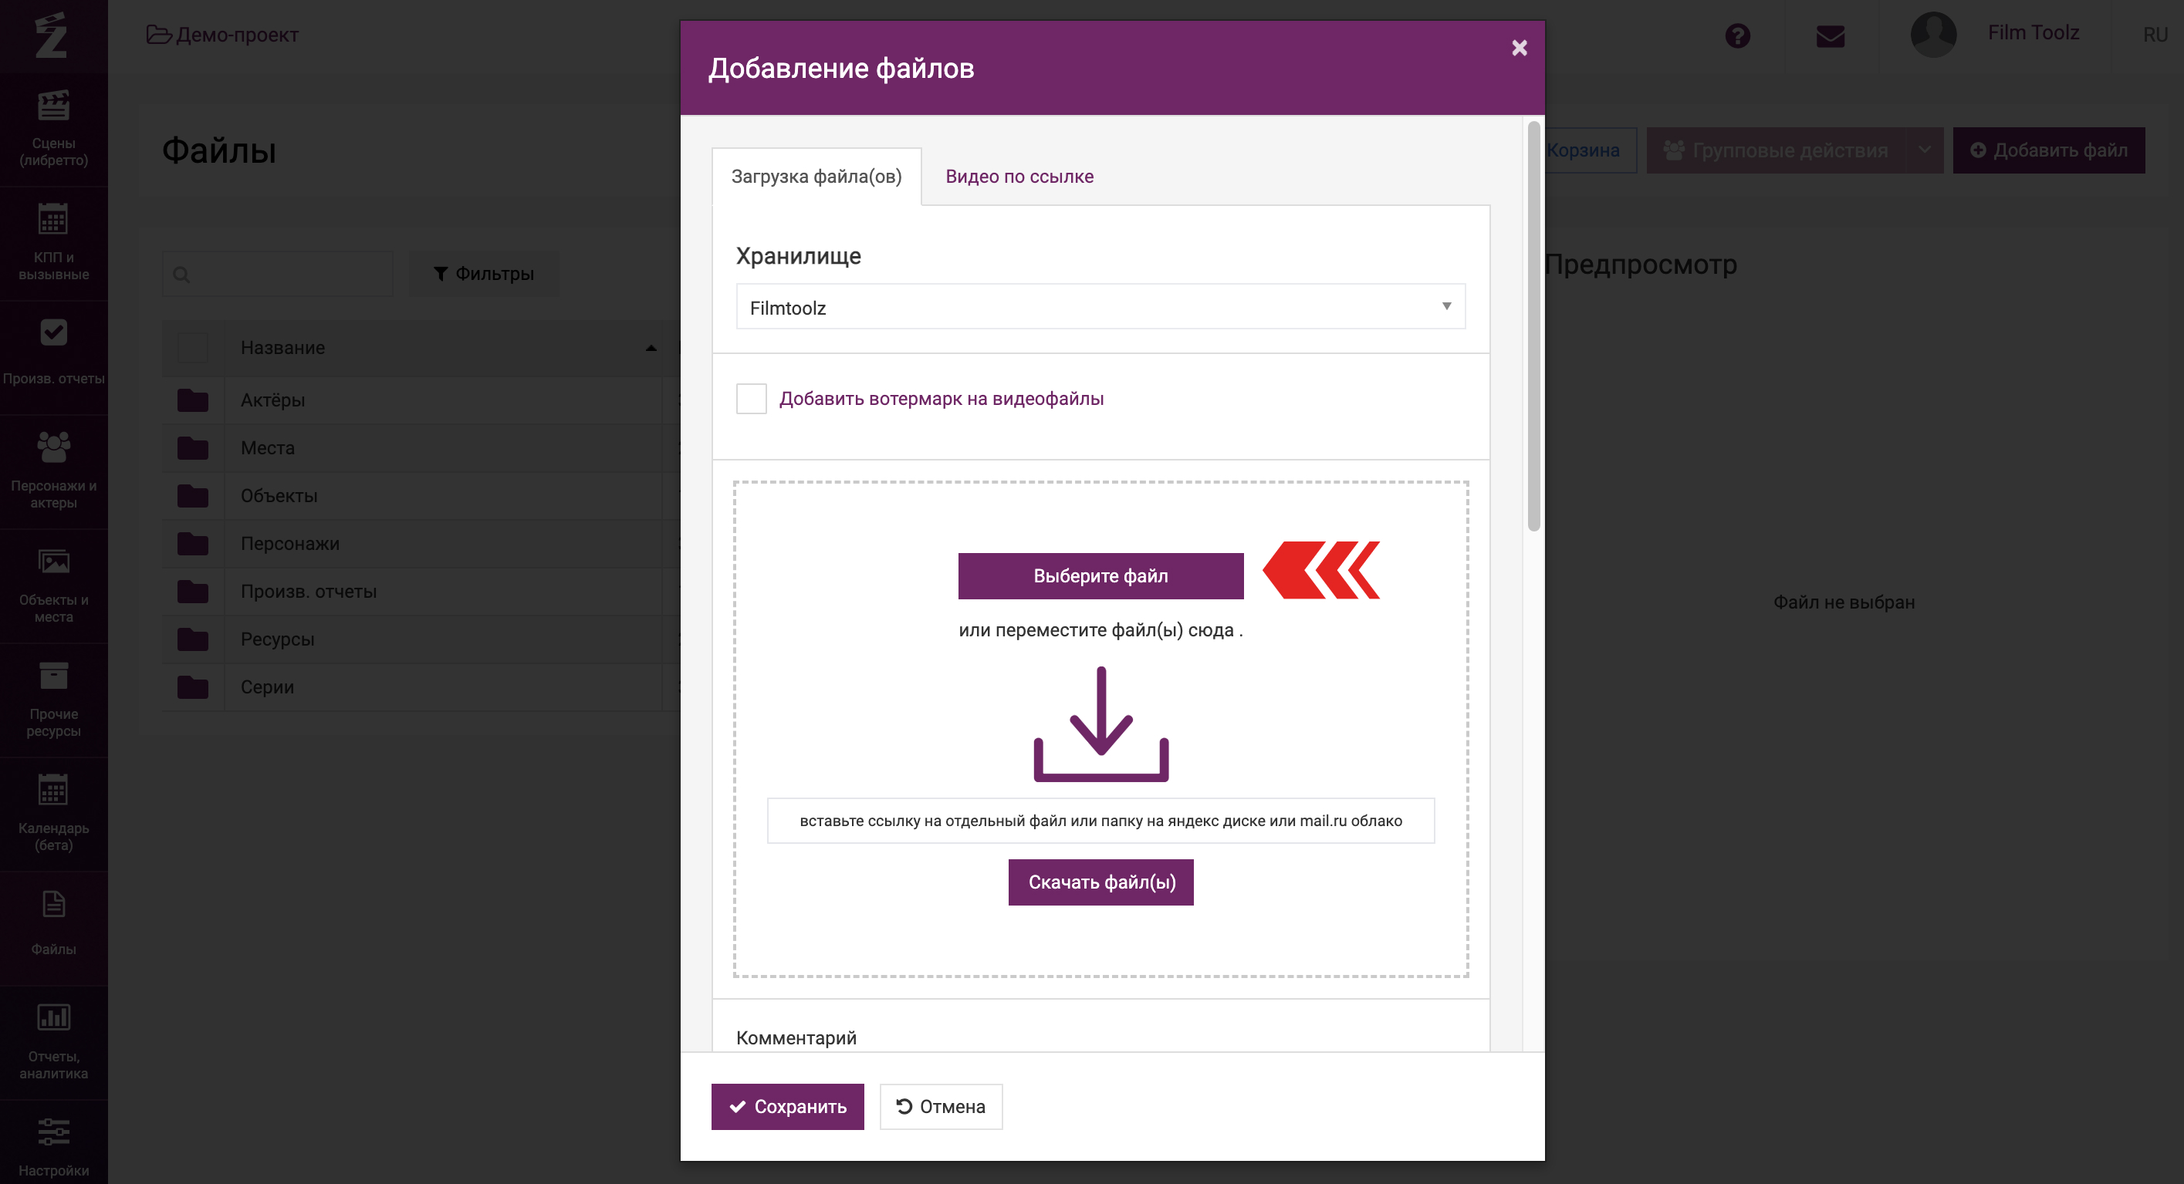
Task: Open the Film Toolz user name menu
Action: [x=2033, y=33]
